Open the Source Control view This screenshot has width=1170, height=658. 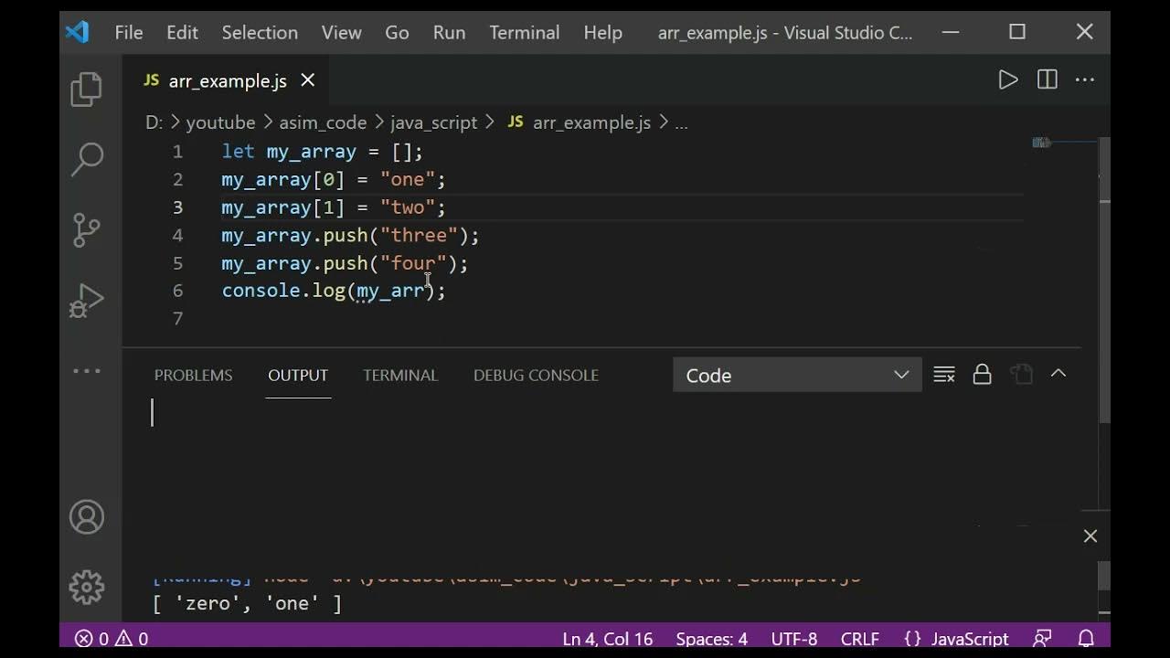87,229
